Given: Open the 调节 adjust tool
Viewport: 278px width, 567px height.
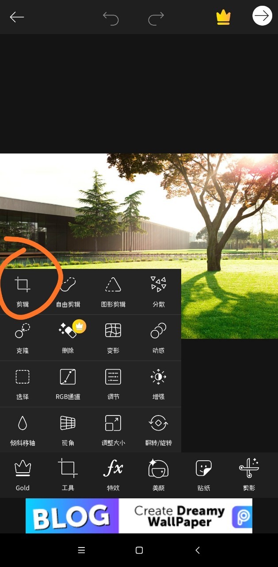Looking at the screenshot, I should [x=113, y=384].
